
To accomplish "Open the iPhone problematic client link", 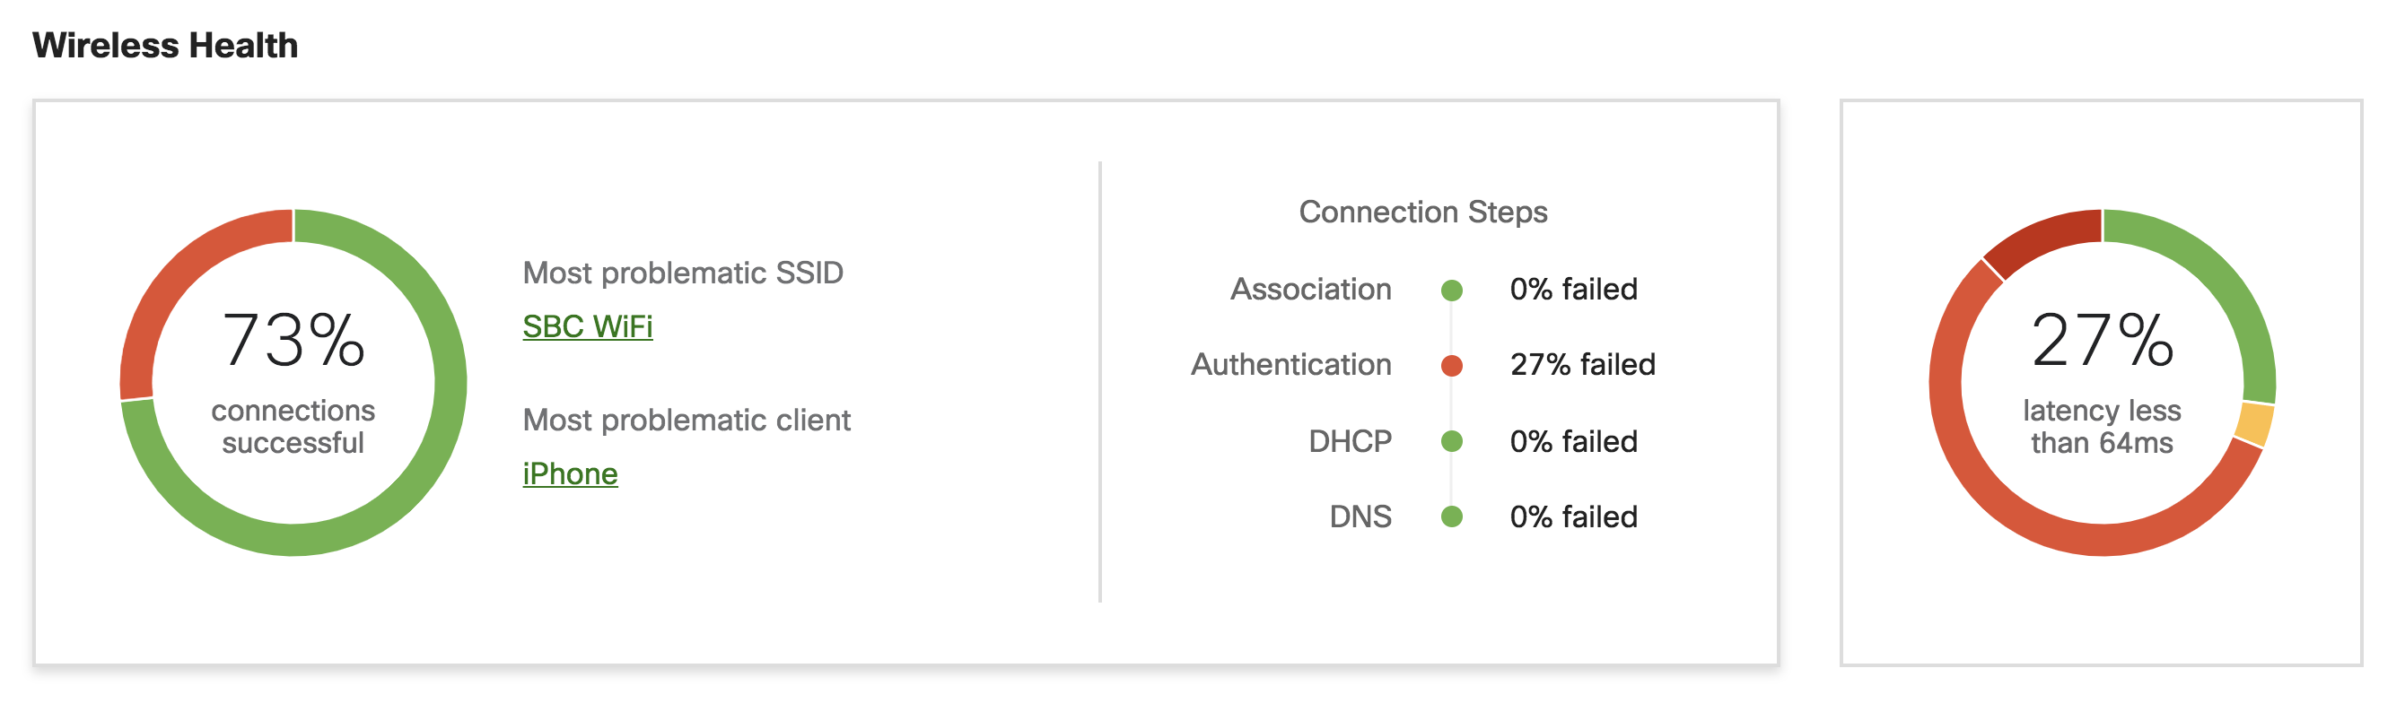I will (570, 473).
